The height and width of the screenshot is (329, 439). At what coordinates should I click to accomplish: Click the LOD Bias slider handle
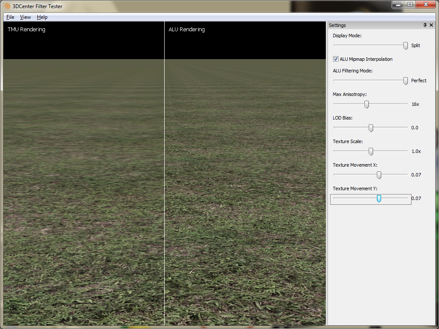click(371, 128)
